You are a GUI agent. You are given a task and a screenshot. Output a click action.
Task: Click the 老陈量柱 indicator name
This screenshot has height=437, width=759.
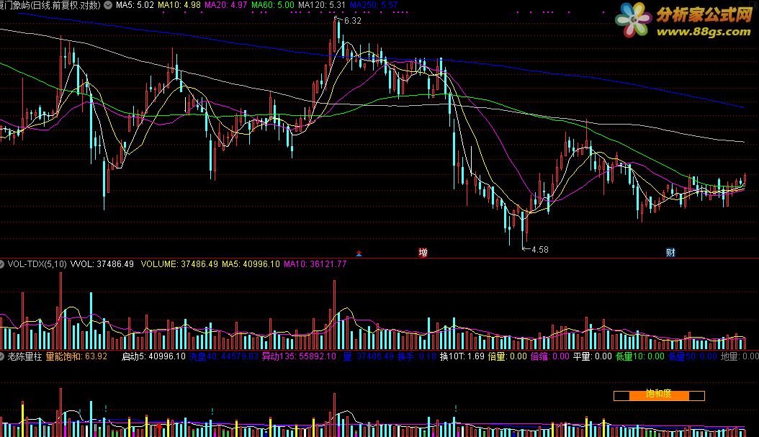(24, 356)
